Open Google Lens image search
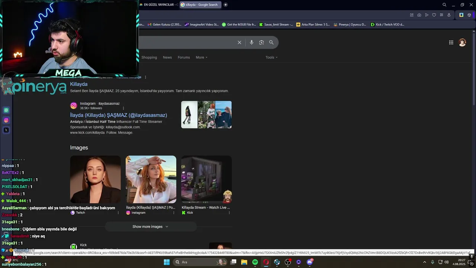The width and height of the screenshot is (476, 268). pyautogui.click(x=261, y=42)
